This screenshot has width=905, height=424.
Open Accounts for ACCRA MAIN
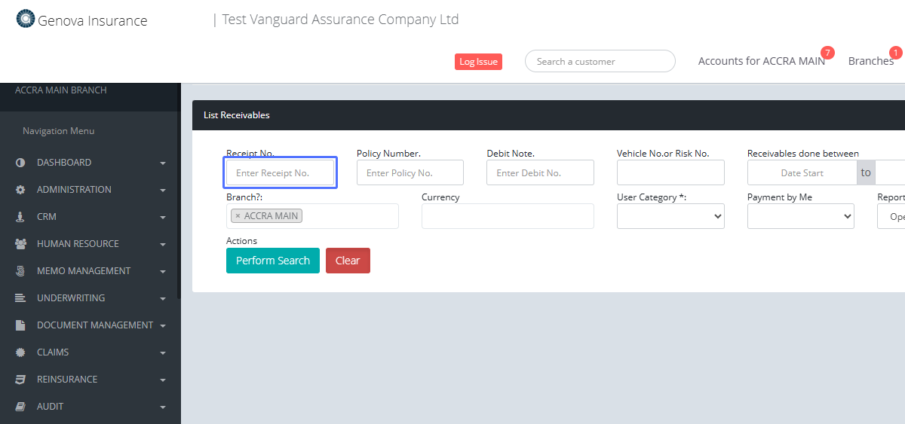click(761, 61)
